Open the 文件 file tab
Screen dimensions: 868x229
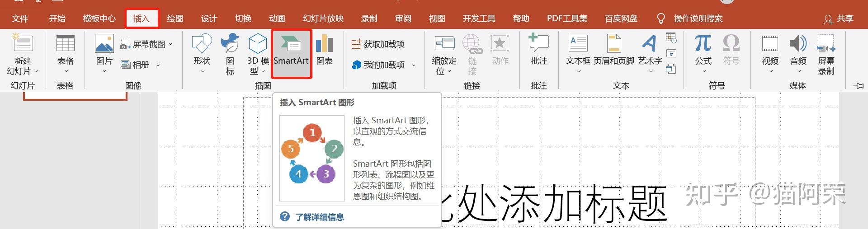click(x=20, y=19)
